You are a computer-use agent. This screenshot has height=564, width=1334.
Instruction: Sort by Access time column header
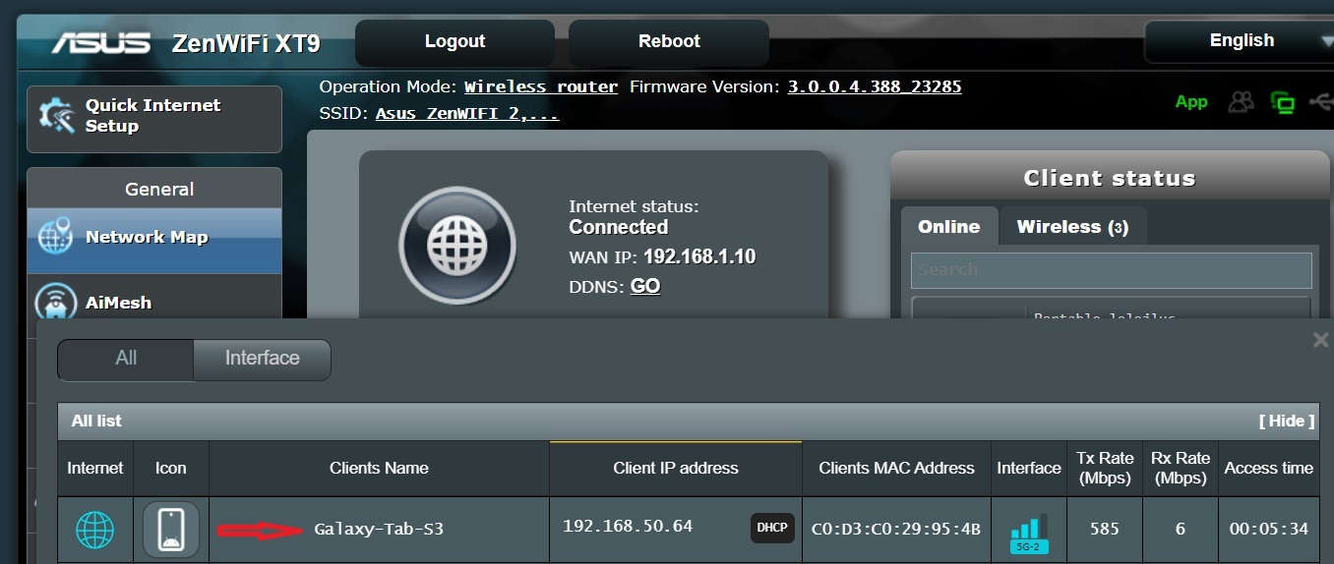point(1268,469)
